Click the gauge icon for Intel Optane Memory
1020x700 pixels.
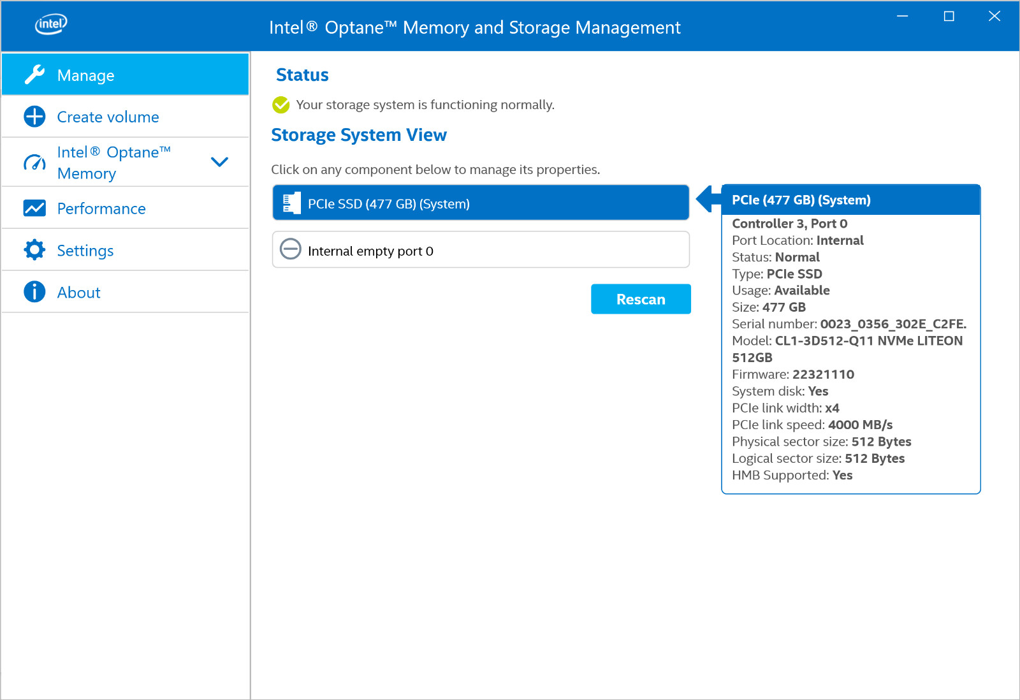pos(34,163)
